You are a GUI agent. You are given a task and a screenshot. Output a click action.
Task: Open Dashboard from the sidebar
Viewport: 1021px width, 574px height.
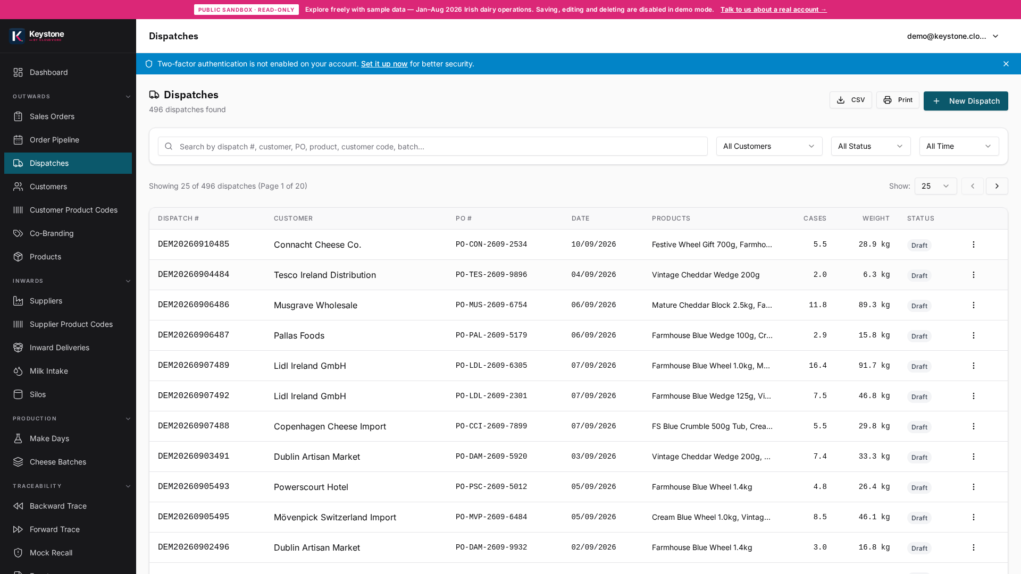point(68,72)
